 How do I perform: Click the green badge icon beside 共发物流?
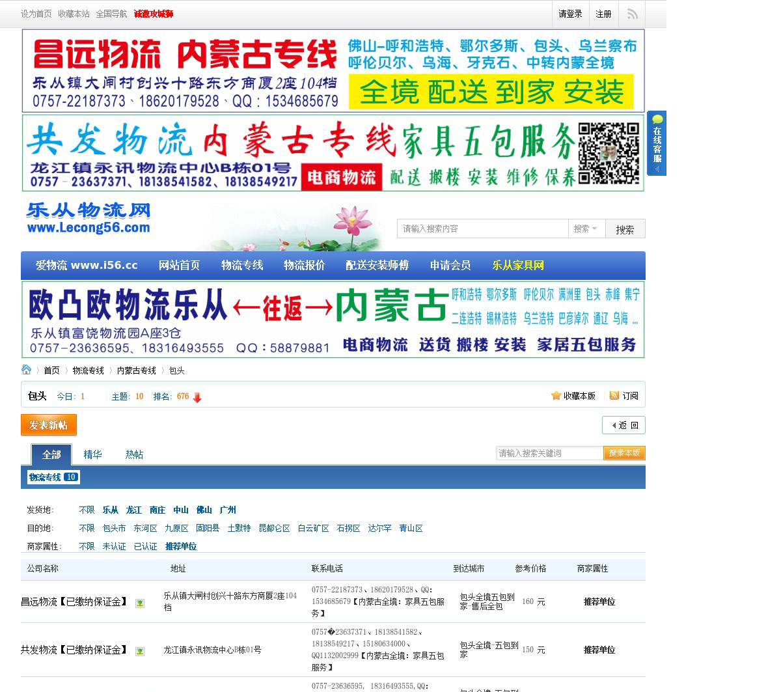click(139, 651)
